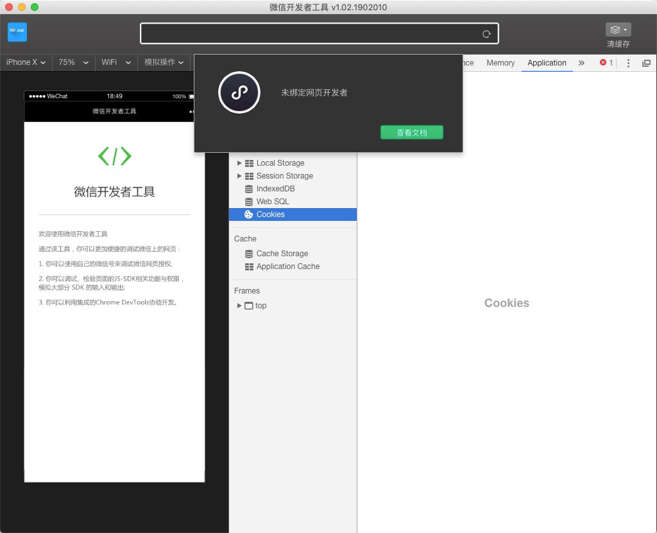Click the simulator status bar time 18:49
This screenshot has width=657, height=533.
coord(114,96)
